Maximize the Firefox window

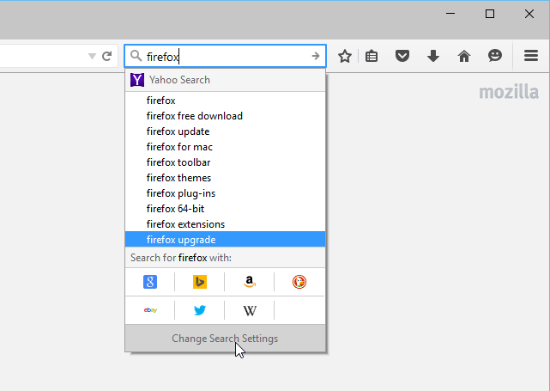click(x=490, y=14)
